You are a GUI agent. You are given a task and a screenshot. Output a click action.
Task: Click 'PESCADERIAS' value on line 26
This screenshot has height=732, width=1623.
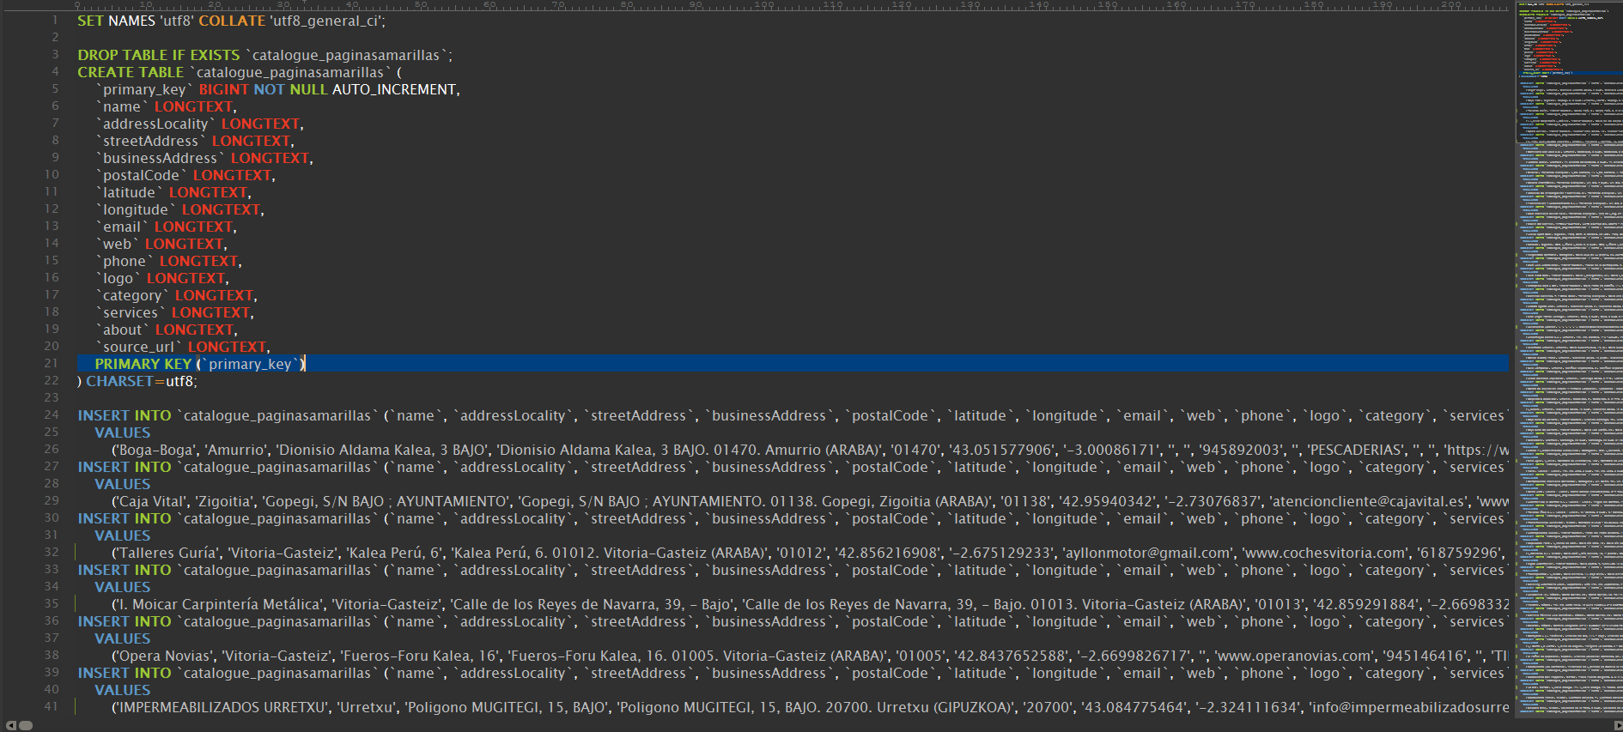point(1363,450)
